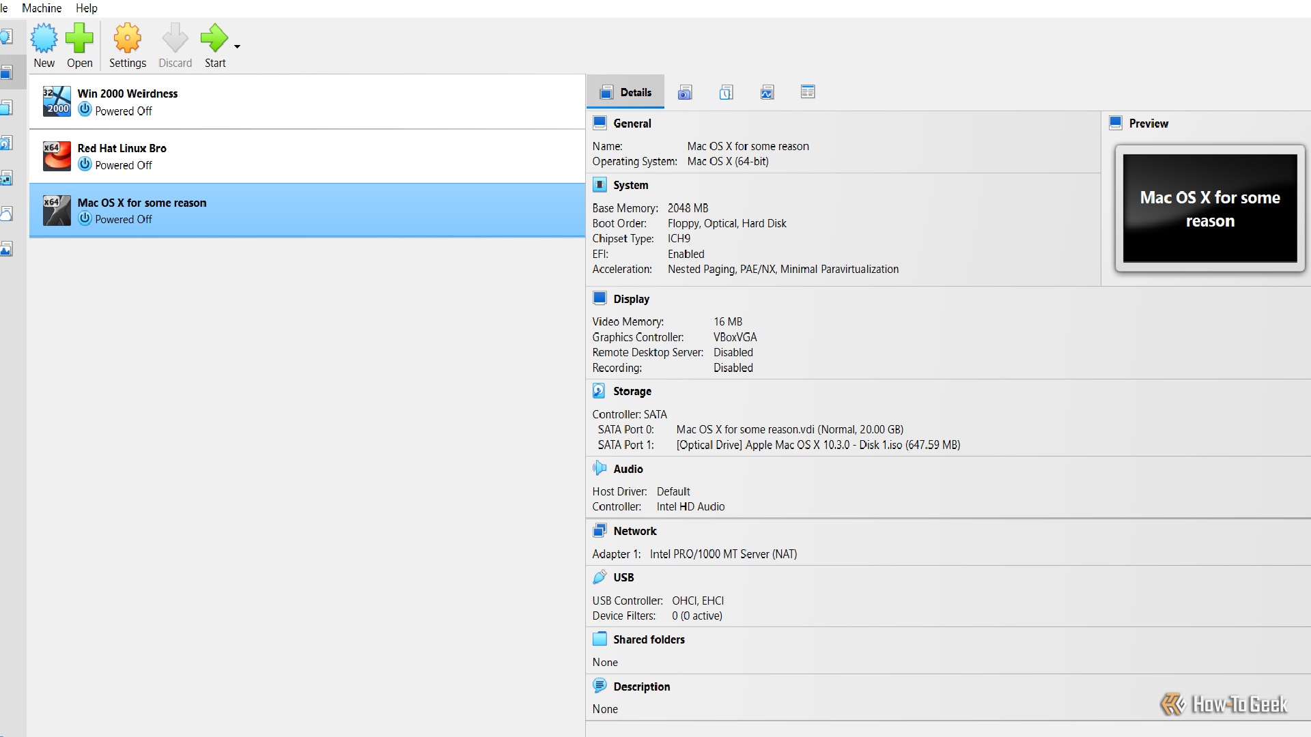Select the Machines sidebar icon
Image resolution: width=1311 pixels, height=737 pixels.
coord(6,72)
